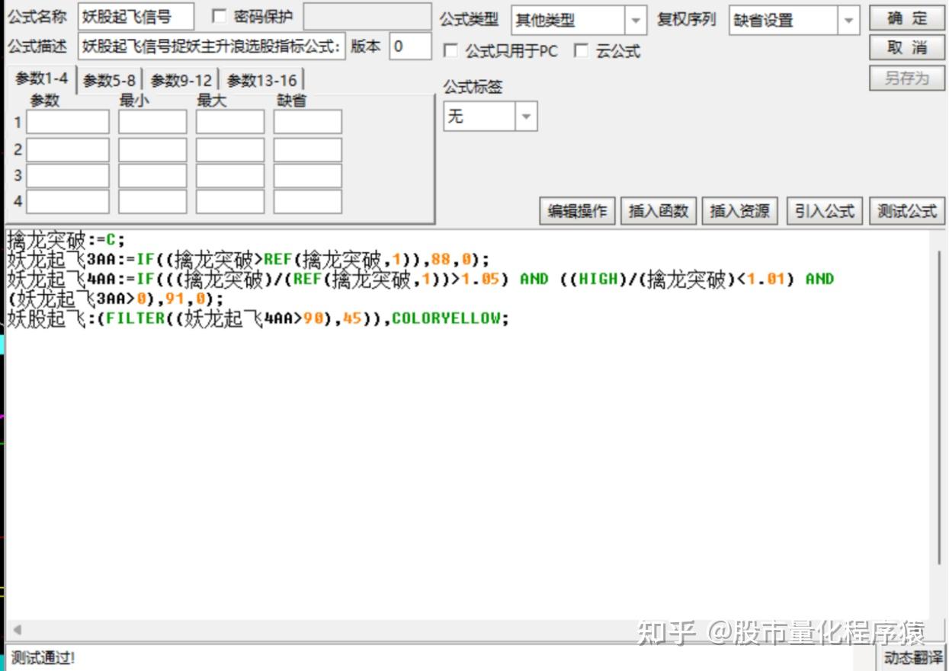
Task: Click row 4 最小 value field
Action: (152, 202)
